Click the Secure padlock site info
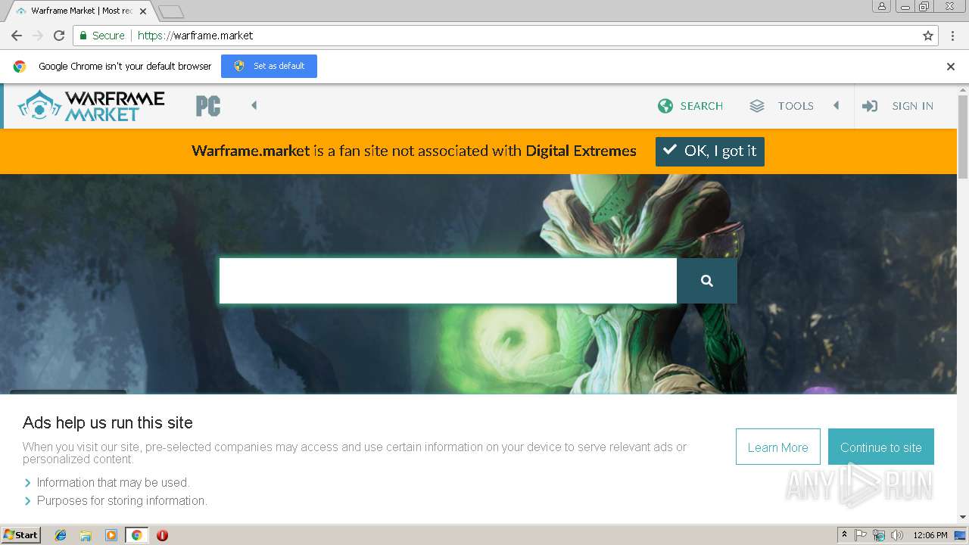 (102, 36)
